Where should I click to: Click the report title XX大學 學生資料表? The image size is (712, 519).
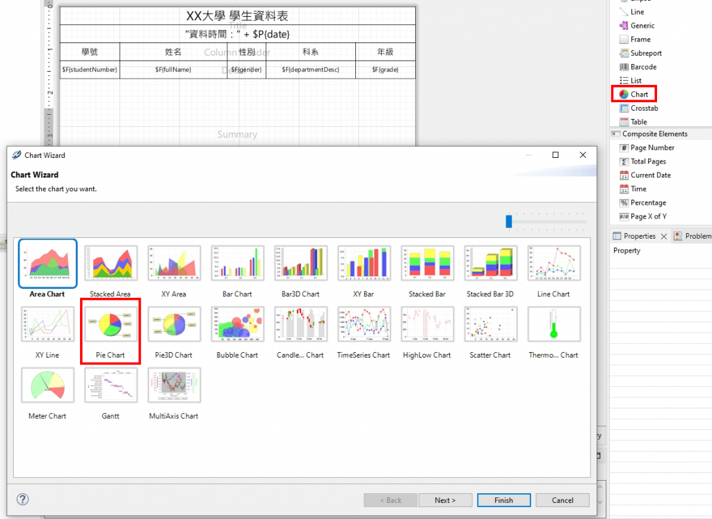[x=238, y=16]
